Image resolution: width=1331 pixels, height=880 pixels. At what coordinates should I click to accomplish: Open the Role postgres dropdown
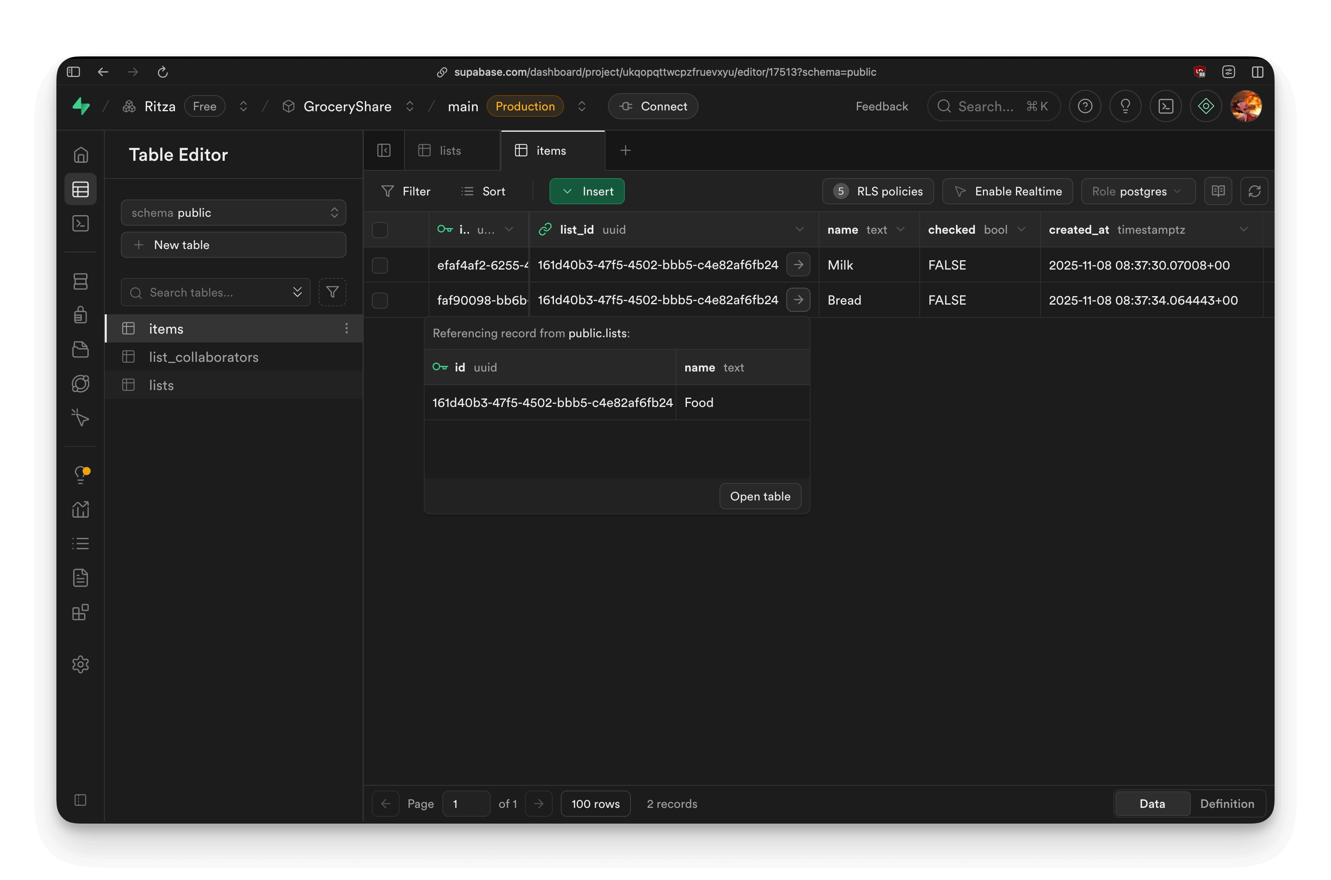click(x=1137, y=191)
